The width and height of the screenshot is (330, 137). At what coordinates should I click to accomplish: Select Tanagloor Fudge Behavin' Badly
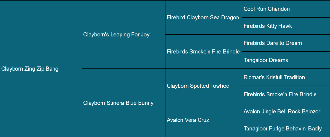(283, 129)
